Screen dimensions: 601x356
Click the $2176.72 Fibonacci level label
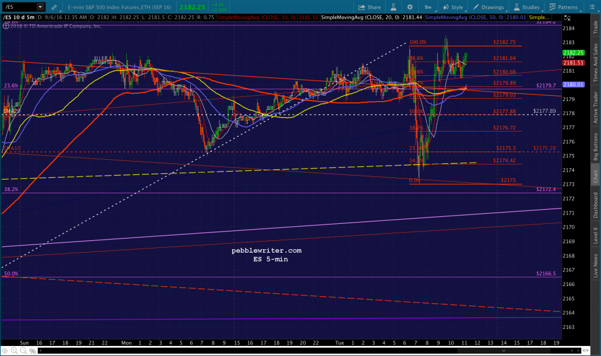pos(504,127)
